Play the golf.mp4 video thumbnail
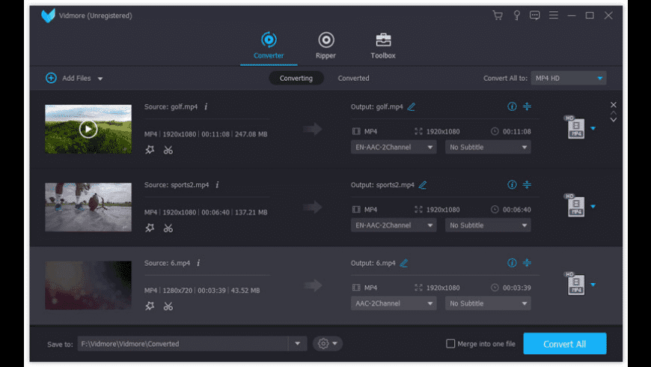Image resolution: width=651 pixels, height=367 pixels. pyautogui.click(x=88, y=129)
